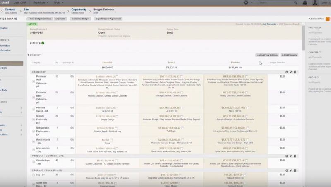Check Premier option for Pantries / Ovens
This screenshot has width=331, height=187.
[x=247, y=107]
